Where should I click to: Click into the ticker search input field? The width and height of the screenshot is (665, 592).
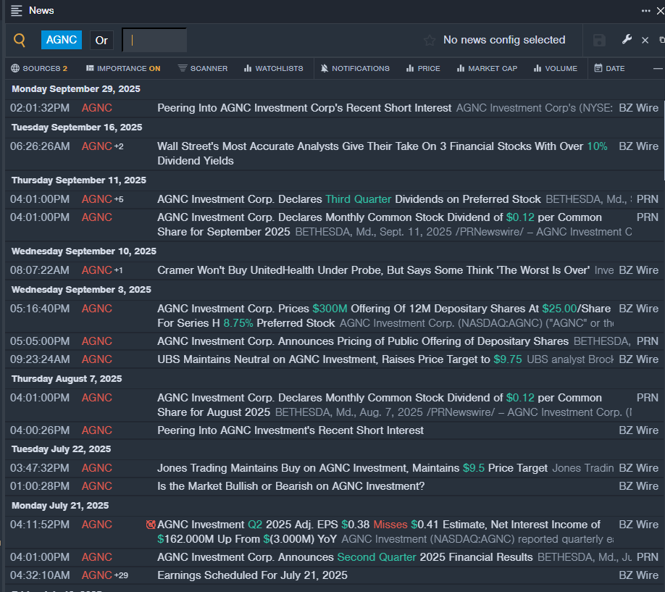click(x=154, y=41)
